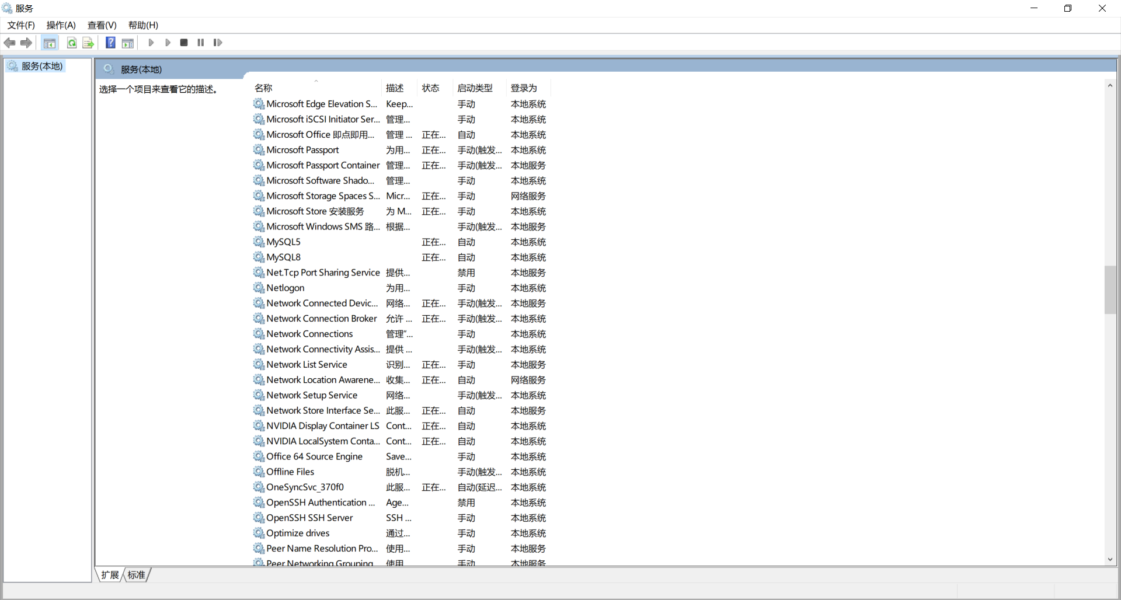Select Microsoft Storage Spaces service
The height and width of the screenshot is (600, 1121).
(x=323, y=196)
